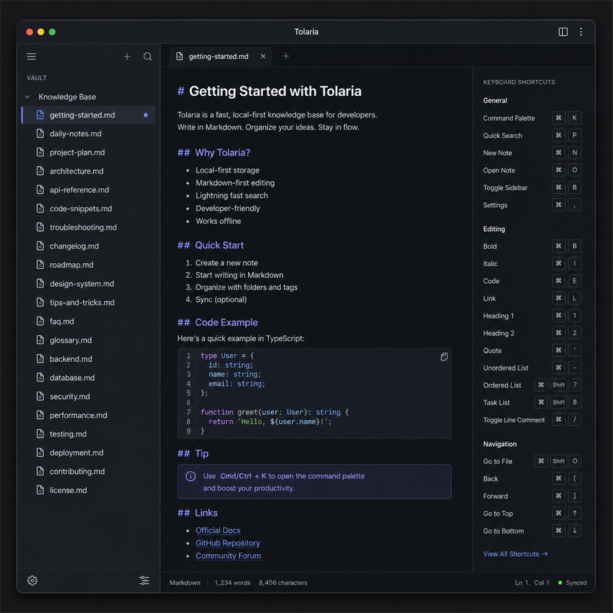Create a new note with plus icon in sidebar
Image resolution: width=613 pixels, height=613 pixels.
click(127, 57)
